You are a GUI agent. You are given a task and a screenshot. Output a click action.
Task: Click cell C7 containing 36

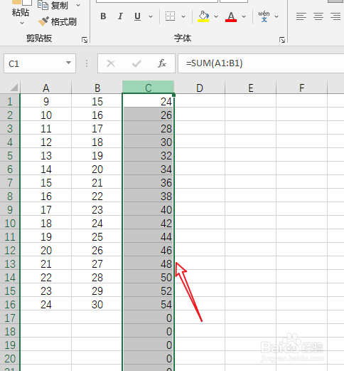click(x=149, y=182)
